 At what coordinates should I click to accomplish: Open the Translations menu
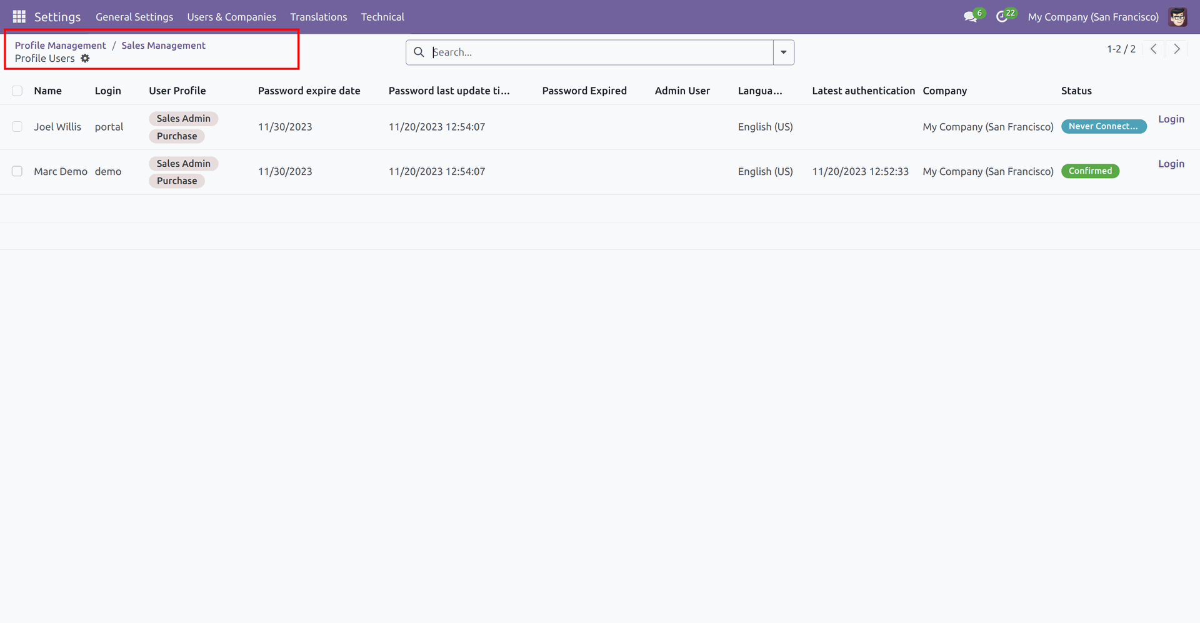point(318,17)
